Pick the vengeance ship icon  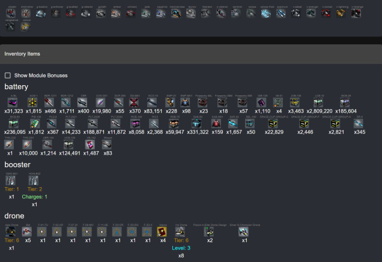click(x=10, y=26)
